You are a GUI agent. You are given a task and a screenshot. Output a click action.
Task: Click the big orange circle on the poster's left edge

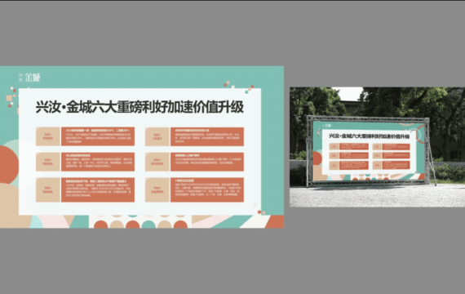[x=9, y=165]
